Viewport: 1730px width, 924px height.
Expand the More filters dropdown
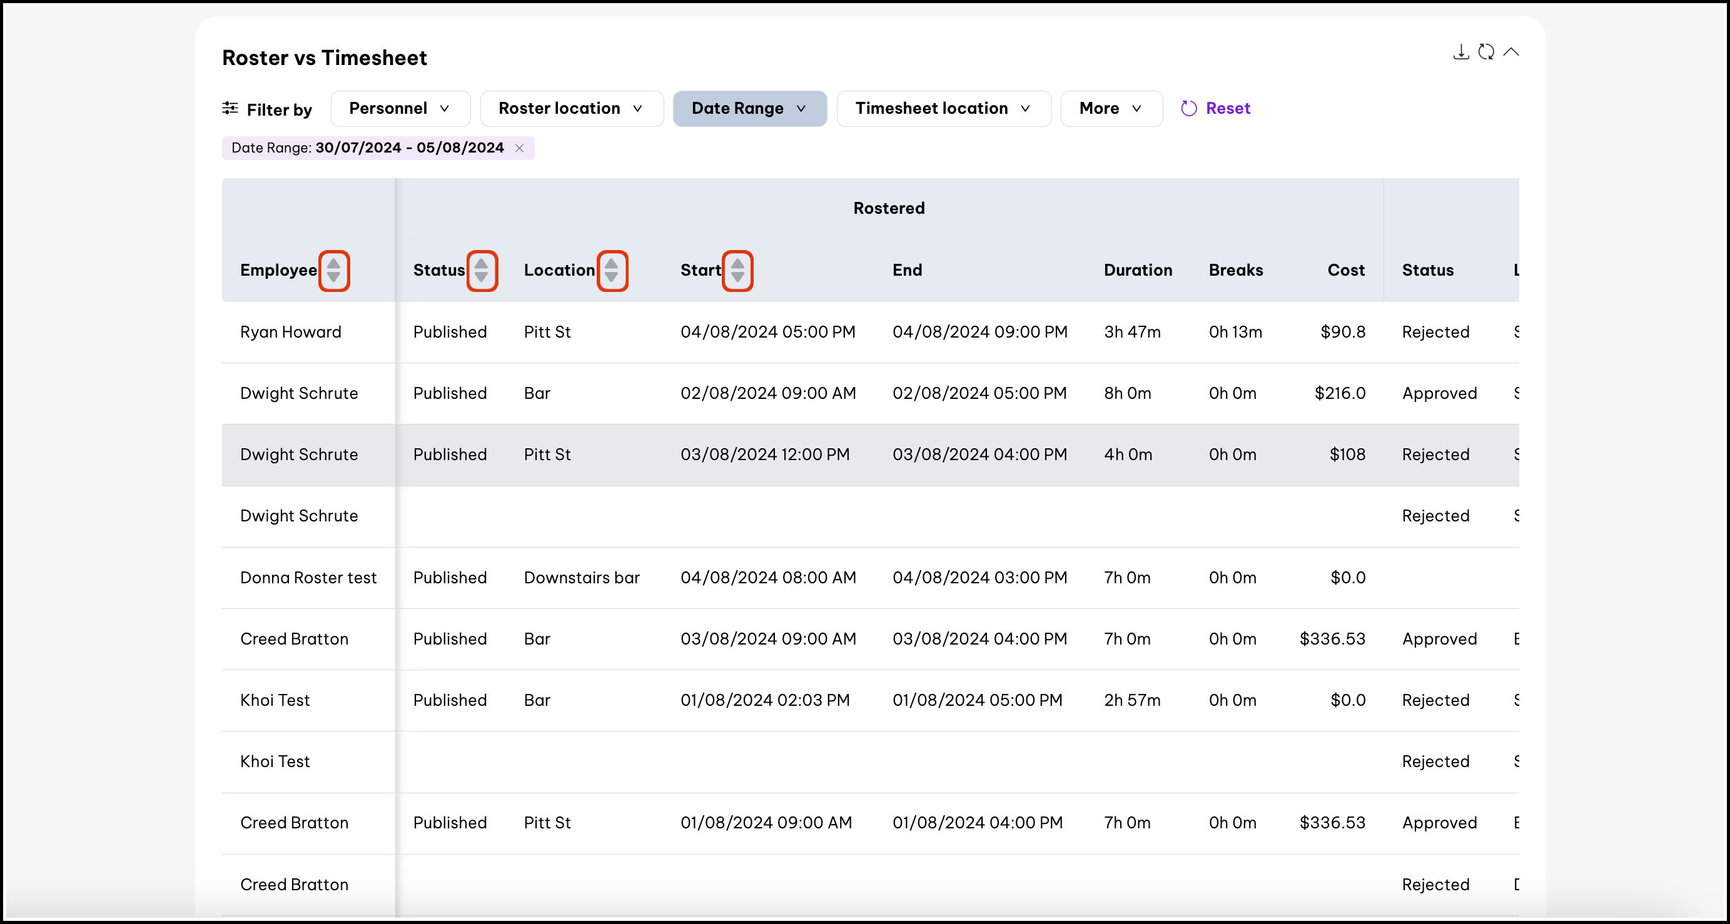coord(1111,109)
